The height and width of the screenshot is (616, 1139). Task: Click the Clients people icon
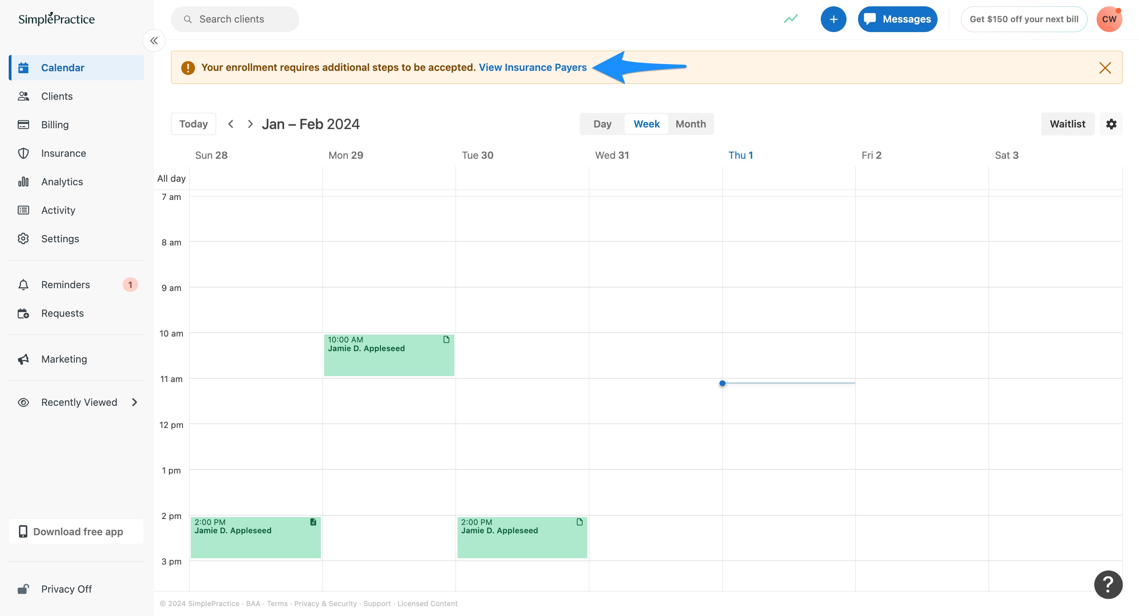[x=23, y=96]
